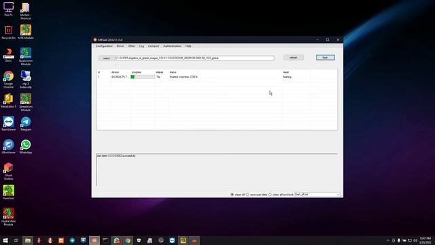Open the command prompt taskbar icon
Viewport: 435px width, 245px height.
coord(105,240)
